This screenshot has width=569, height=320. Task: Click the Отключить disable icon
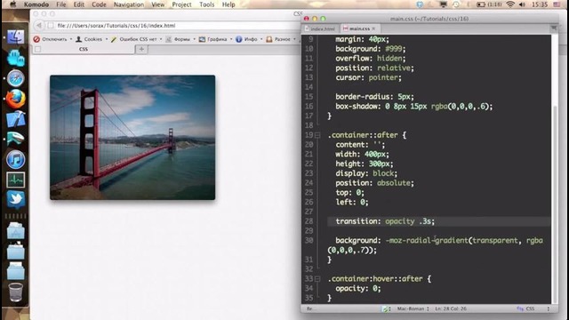click(36, 39)
